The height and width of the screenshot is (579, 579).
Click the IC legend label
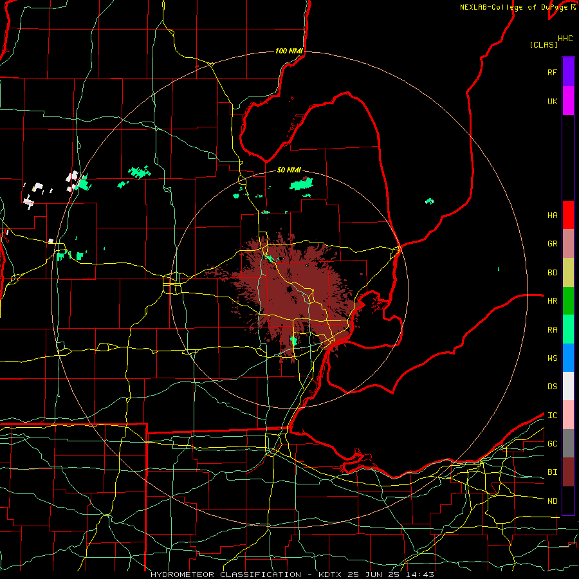[x=552, y=416]
